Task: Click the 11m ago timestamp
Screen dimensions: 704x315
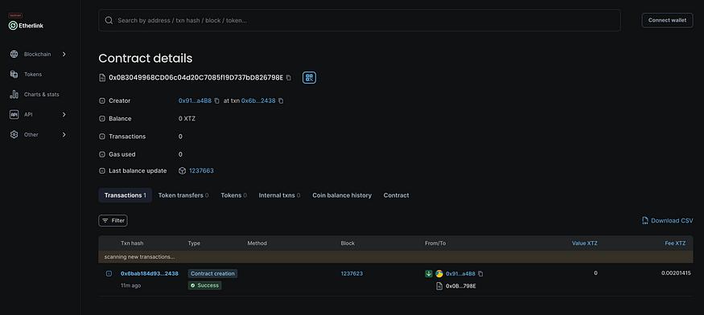Action: point(130,285)
